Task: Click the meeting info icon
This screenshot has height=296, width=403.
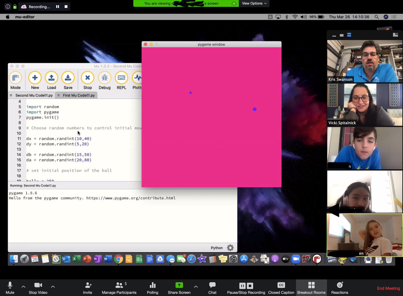Action: tap(8, 6)
